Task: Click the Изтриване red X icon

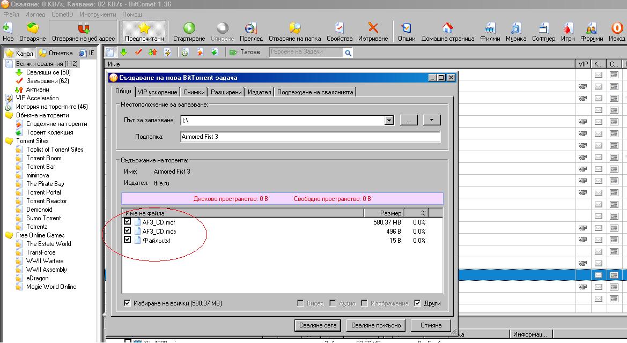Action: click(373, 28)
